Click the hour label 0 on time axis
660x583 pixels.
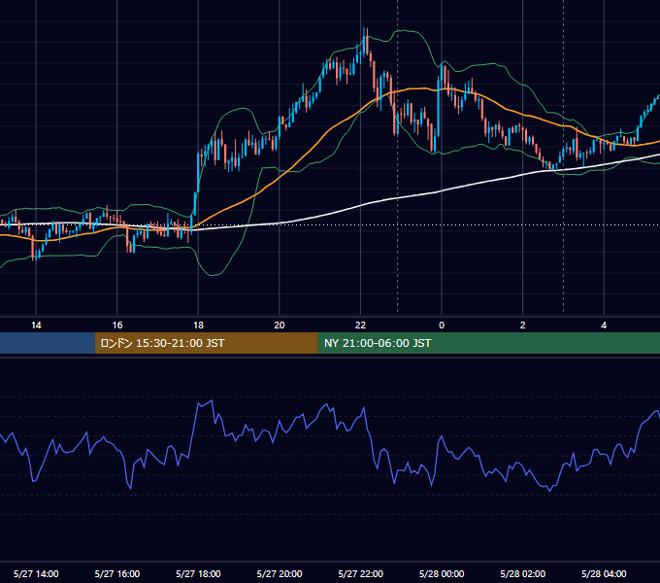[442, 326]
